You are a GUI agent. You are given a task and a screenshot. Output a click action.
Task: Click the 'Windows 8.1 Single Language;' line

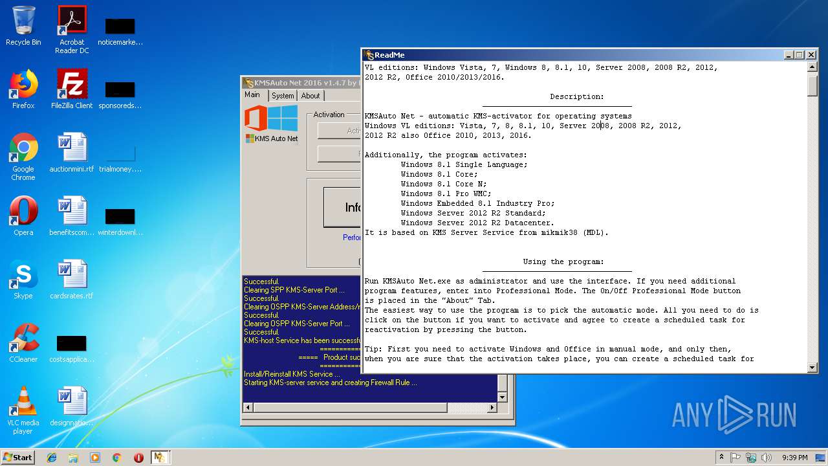coord(464,164)
